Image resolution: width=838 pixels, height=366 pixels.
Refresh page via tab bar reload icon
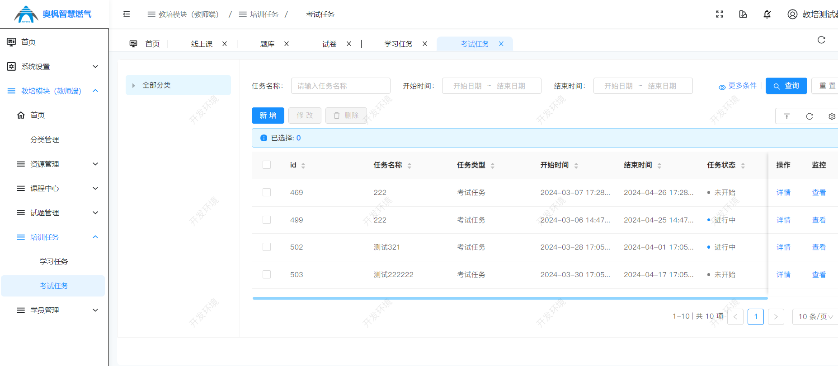(821, 40)
